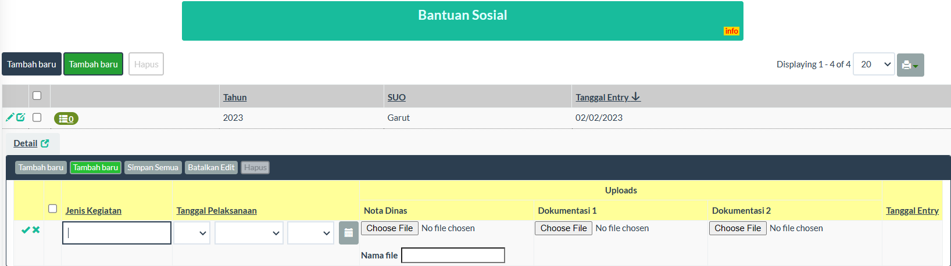Click the green pencil edit icon
Image resolution: width=951 pixels, height=266 pixels.
coord(10,117)
